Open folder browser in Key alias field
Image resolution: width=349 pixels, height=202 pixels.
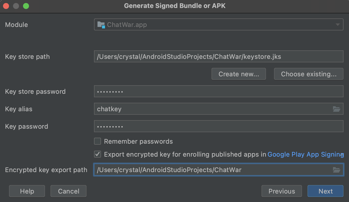tap(336, 109)
